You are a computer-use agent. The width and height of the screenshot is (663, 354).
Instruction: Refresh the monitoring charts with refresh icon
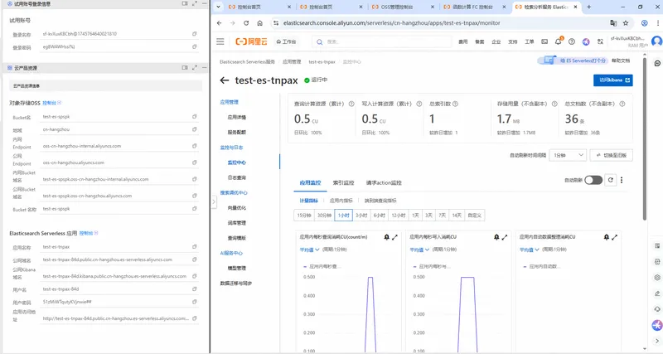(x=611, y=180)
